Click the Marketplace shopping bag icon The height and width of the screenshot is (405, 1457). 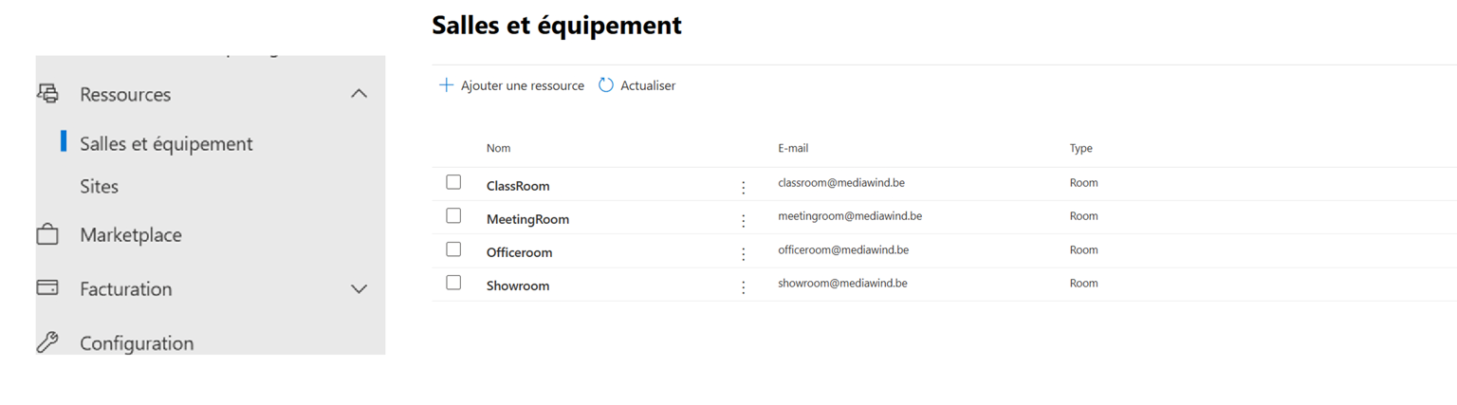(47, 234)
